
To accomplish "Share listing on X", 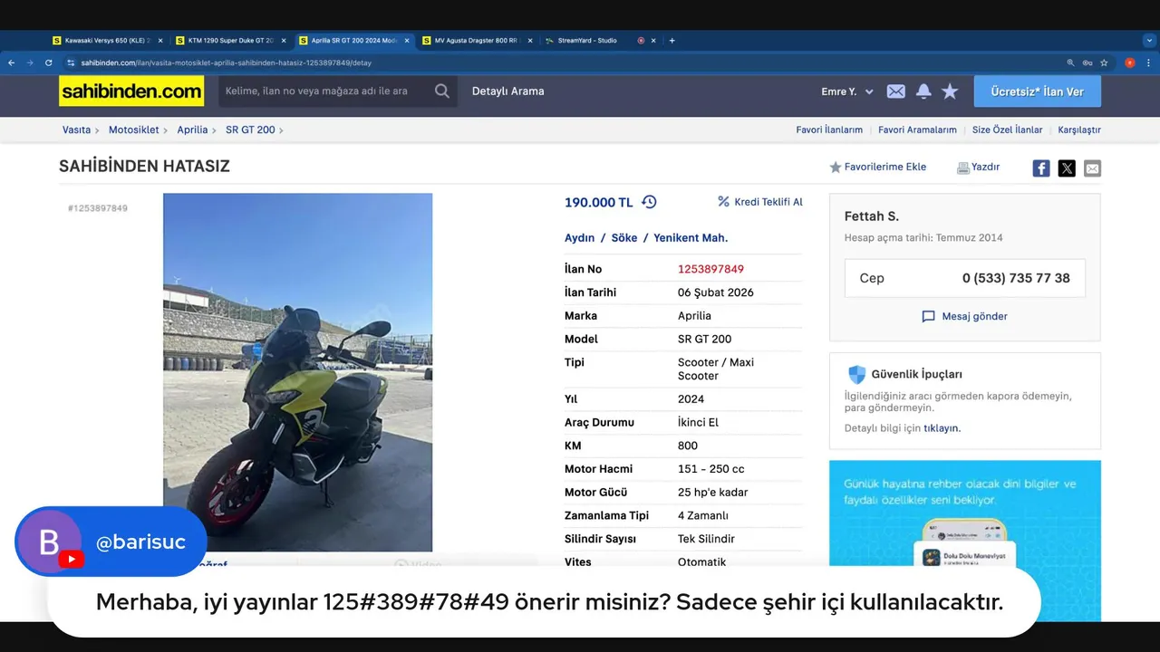I will tap(1067, 168).
